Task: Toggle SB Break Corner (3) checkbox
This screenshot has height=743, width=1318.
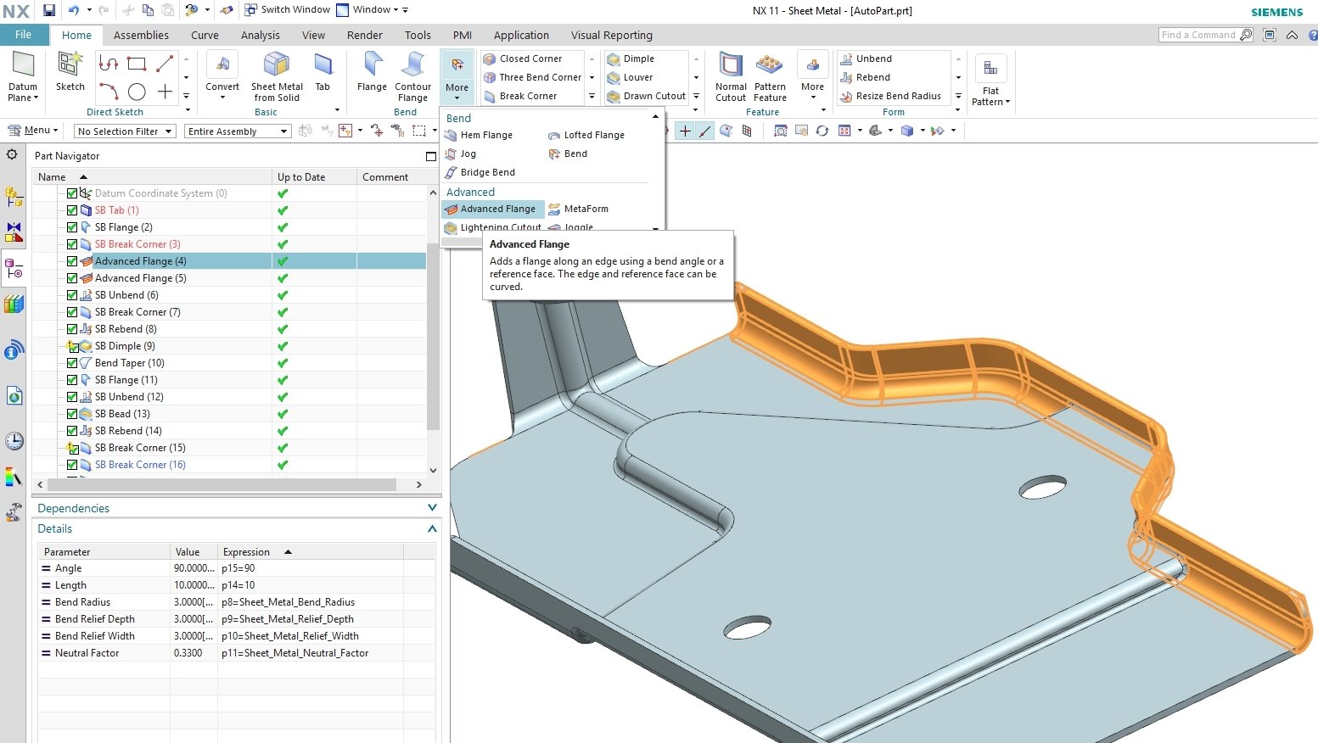Action: (x=72, y=244)
